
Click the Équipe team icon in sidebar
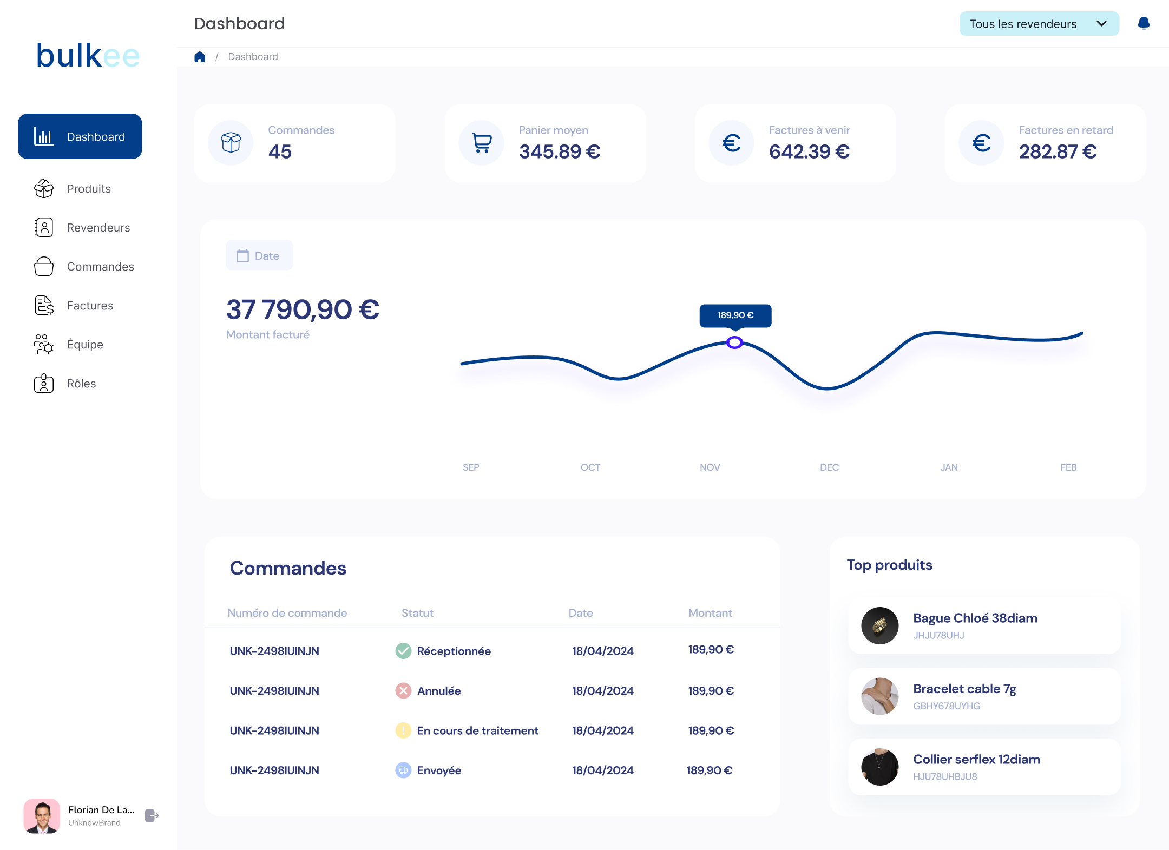click(x=44, y=345)
